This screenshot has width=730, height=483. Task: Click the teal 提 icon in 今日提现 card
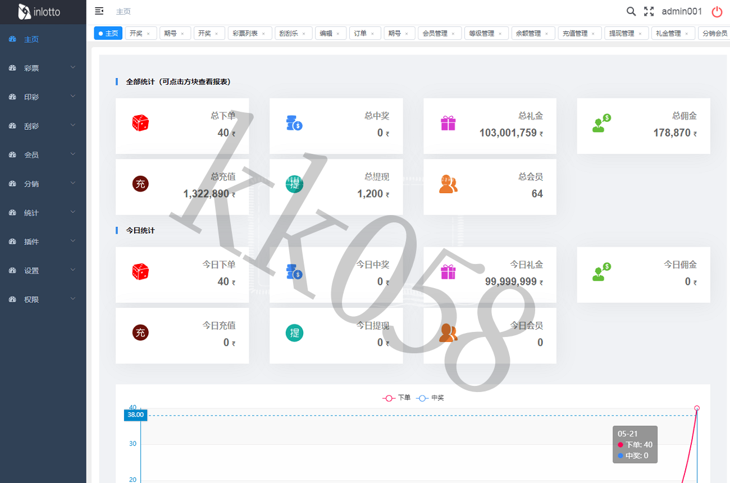[x=294, y=332]
